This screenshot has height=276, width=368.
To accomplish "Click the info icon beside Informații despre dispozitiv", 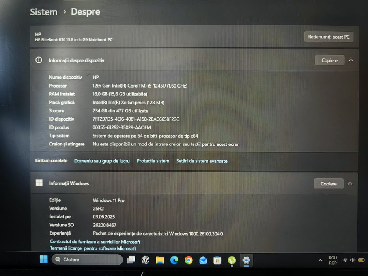I will 39,60.
